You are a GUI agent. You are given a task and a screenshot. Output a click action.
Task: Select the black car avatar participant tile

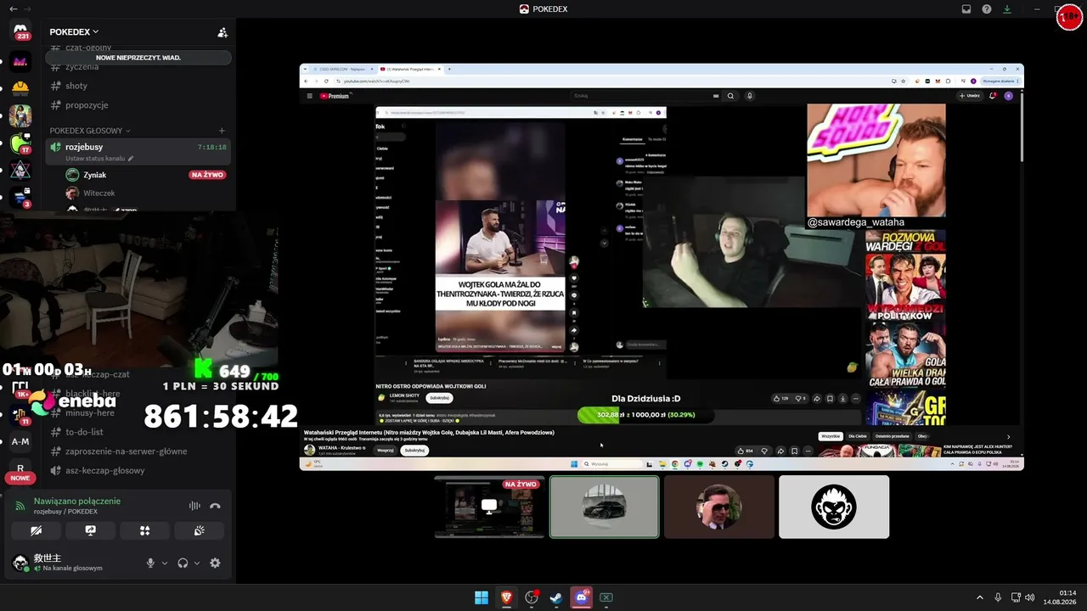[x=604, y=507]
